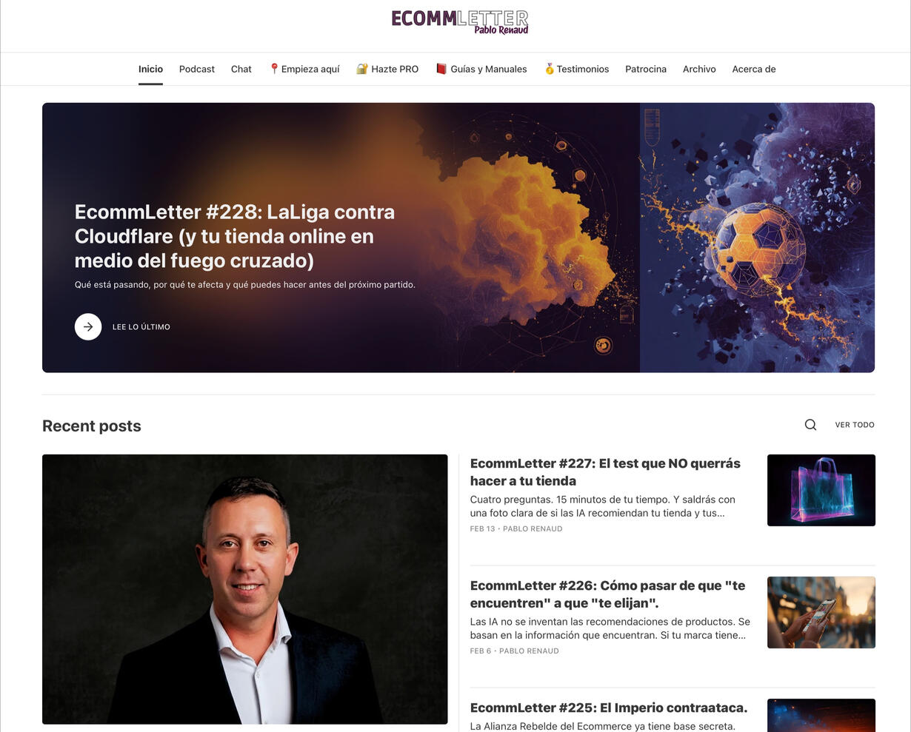Image resolution: width=911 pixels, height=732 pixels.
Task: Click the search magnifier icon
Action: click(810, 425)
